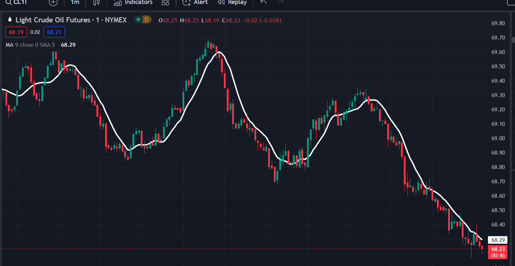
Task: Click the orange D delayed data badge
Action: [146, 20]
